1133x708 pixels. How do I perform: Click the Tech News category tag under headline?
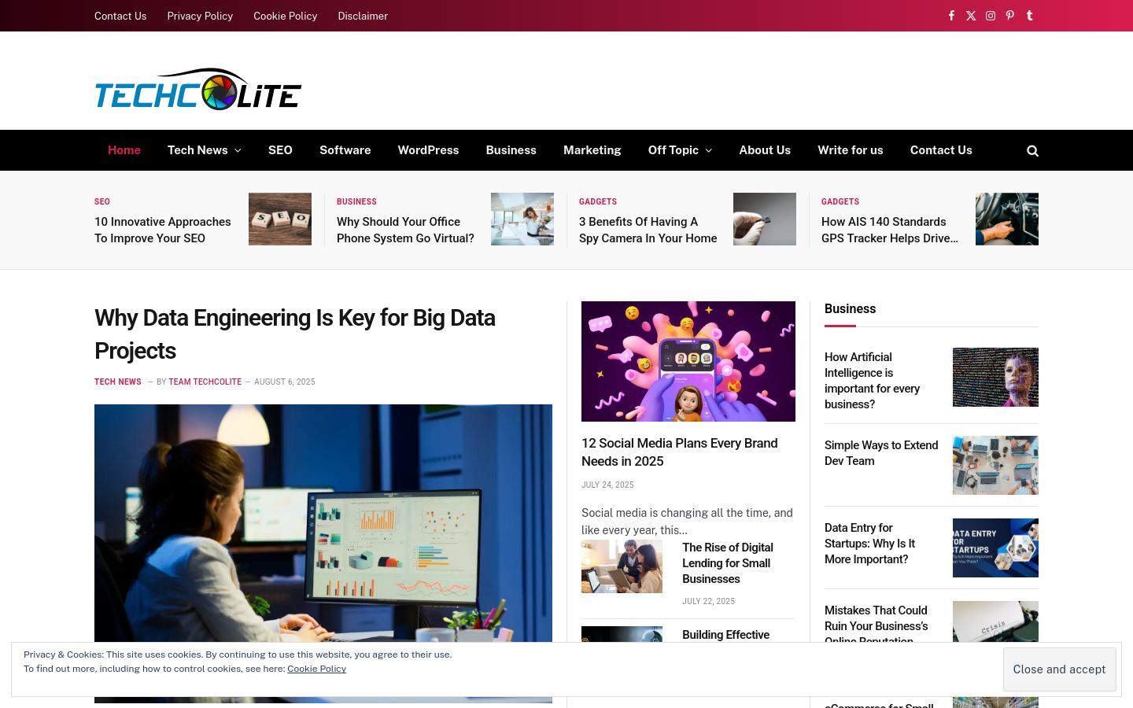[118, 382]
